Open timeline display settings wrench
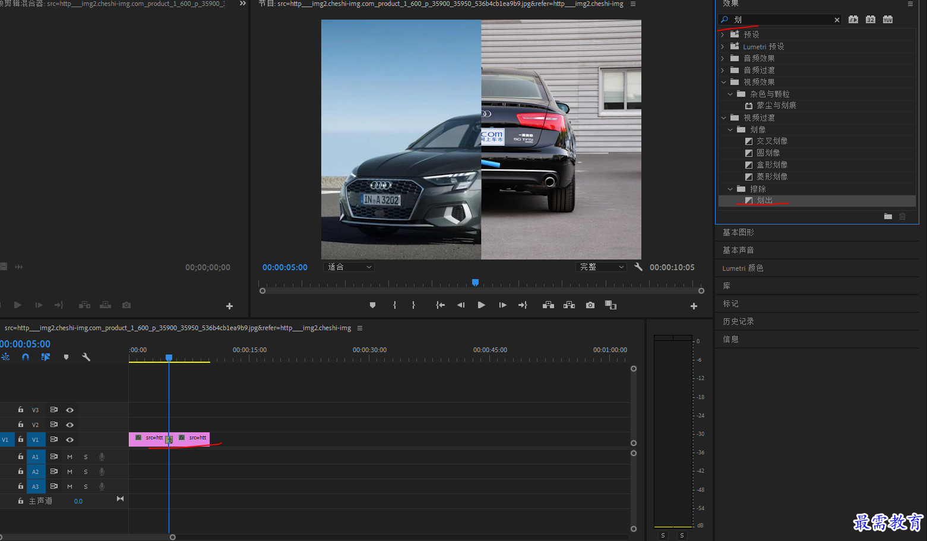The image size is (927, 541). pos(86,357)
